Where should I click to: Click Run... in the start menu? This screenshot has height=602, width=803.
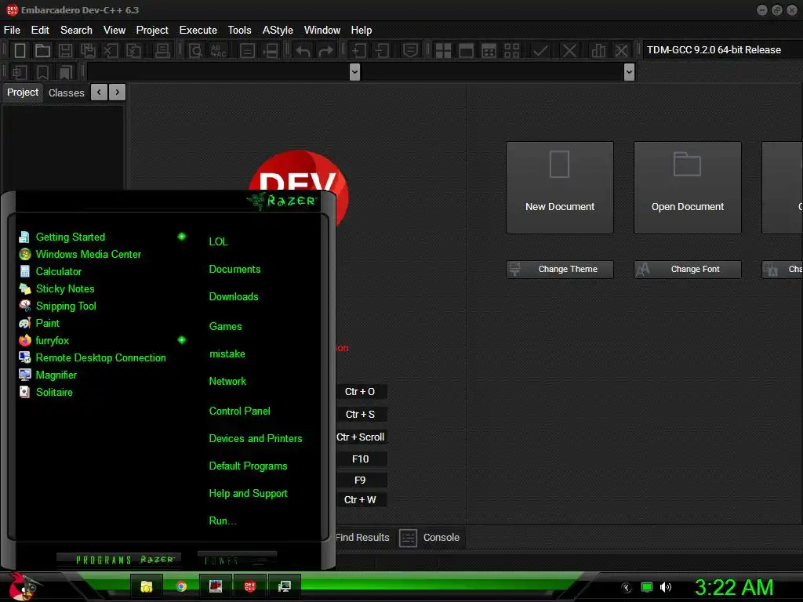222,521
